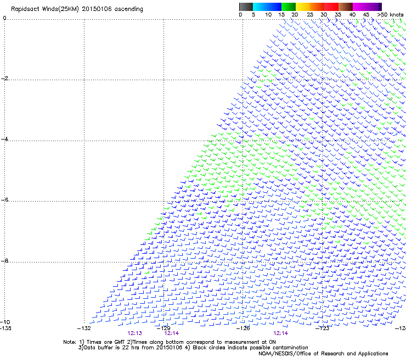This screenshot has height=357, width=406.
Task: Click the latitude axis label "-8"
Action: 4,260
